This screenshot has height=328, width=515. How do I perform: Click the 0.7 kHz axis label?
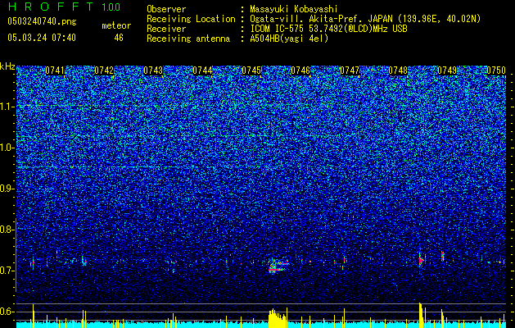tap(7, 271)
